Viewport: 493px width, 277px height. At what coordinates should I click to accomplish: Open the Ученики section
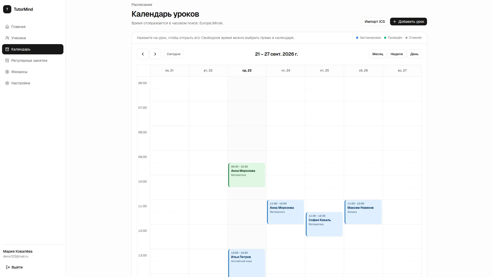point(33,38)
